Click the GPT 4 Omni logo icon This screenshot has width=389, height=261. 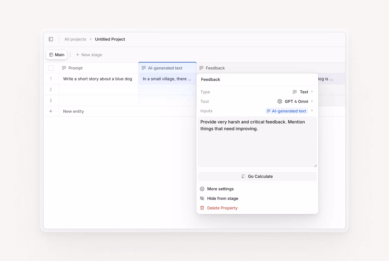point(280,101)
